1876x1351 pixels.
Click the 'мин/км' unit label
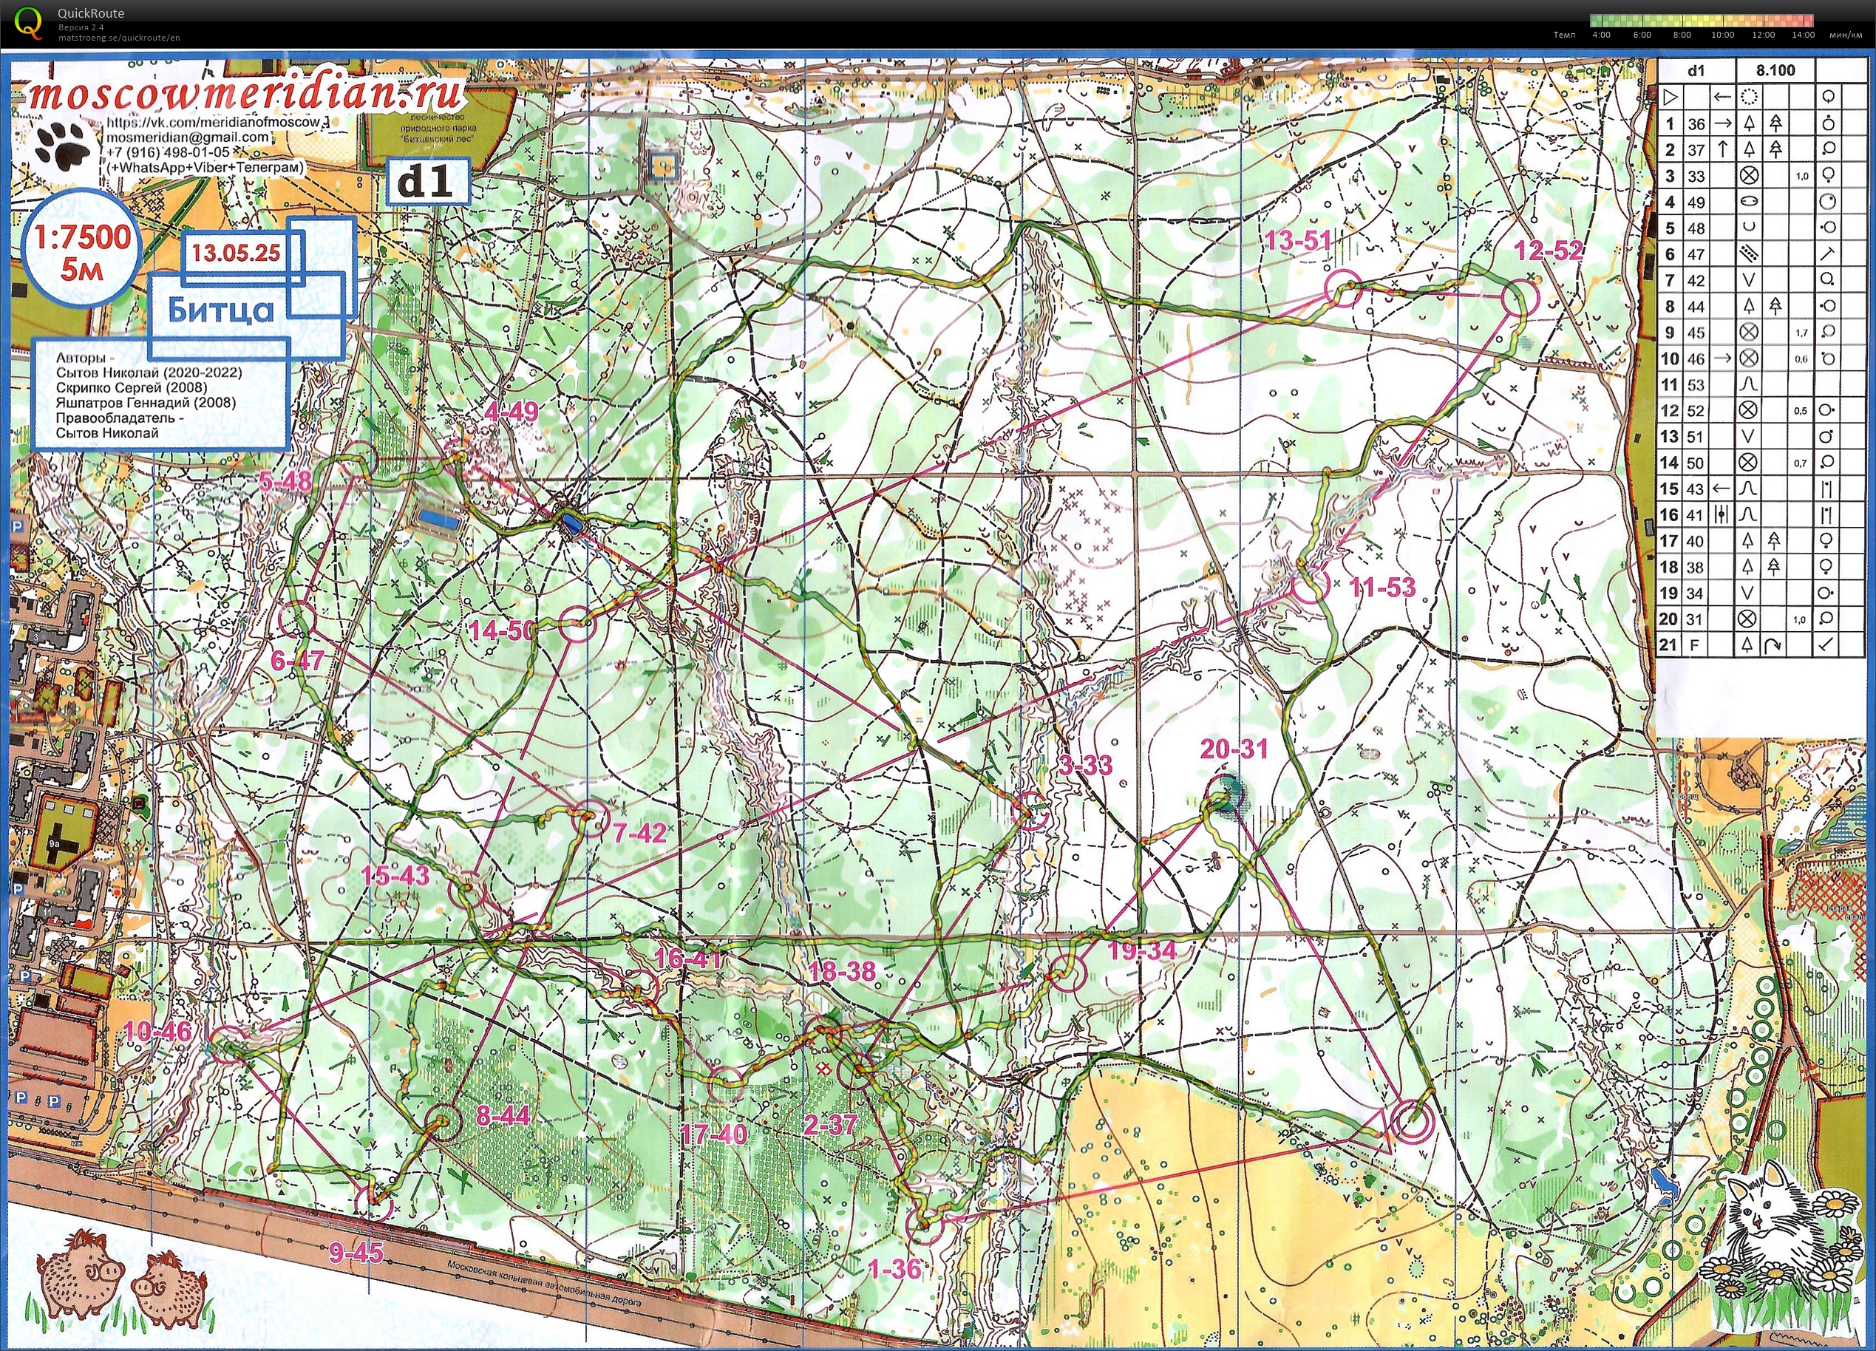coord(1846,35)
